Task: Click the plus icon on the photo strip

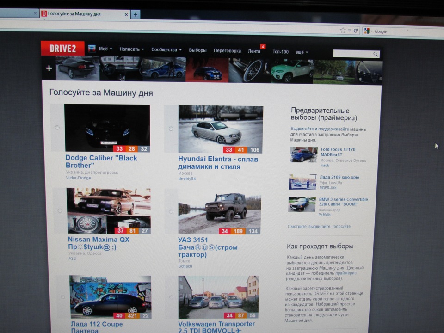Action: tap(49, 68)
